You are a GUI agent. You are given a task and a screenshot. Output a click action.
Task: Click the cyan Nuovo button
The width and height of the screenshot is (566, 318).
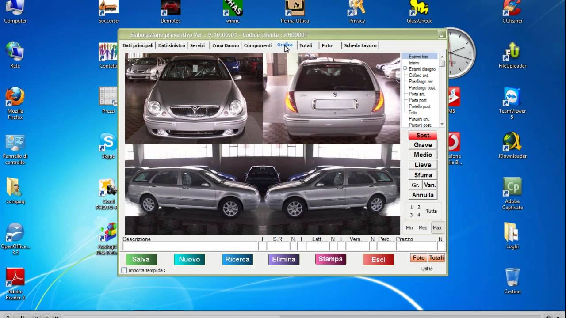coord(189,259)
